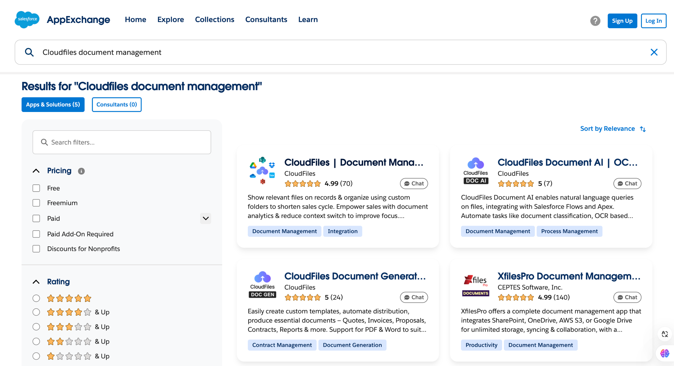Click the Salesforce cloud logo
Screen dimensions: 674x366
(27, 19)
